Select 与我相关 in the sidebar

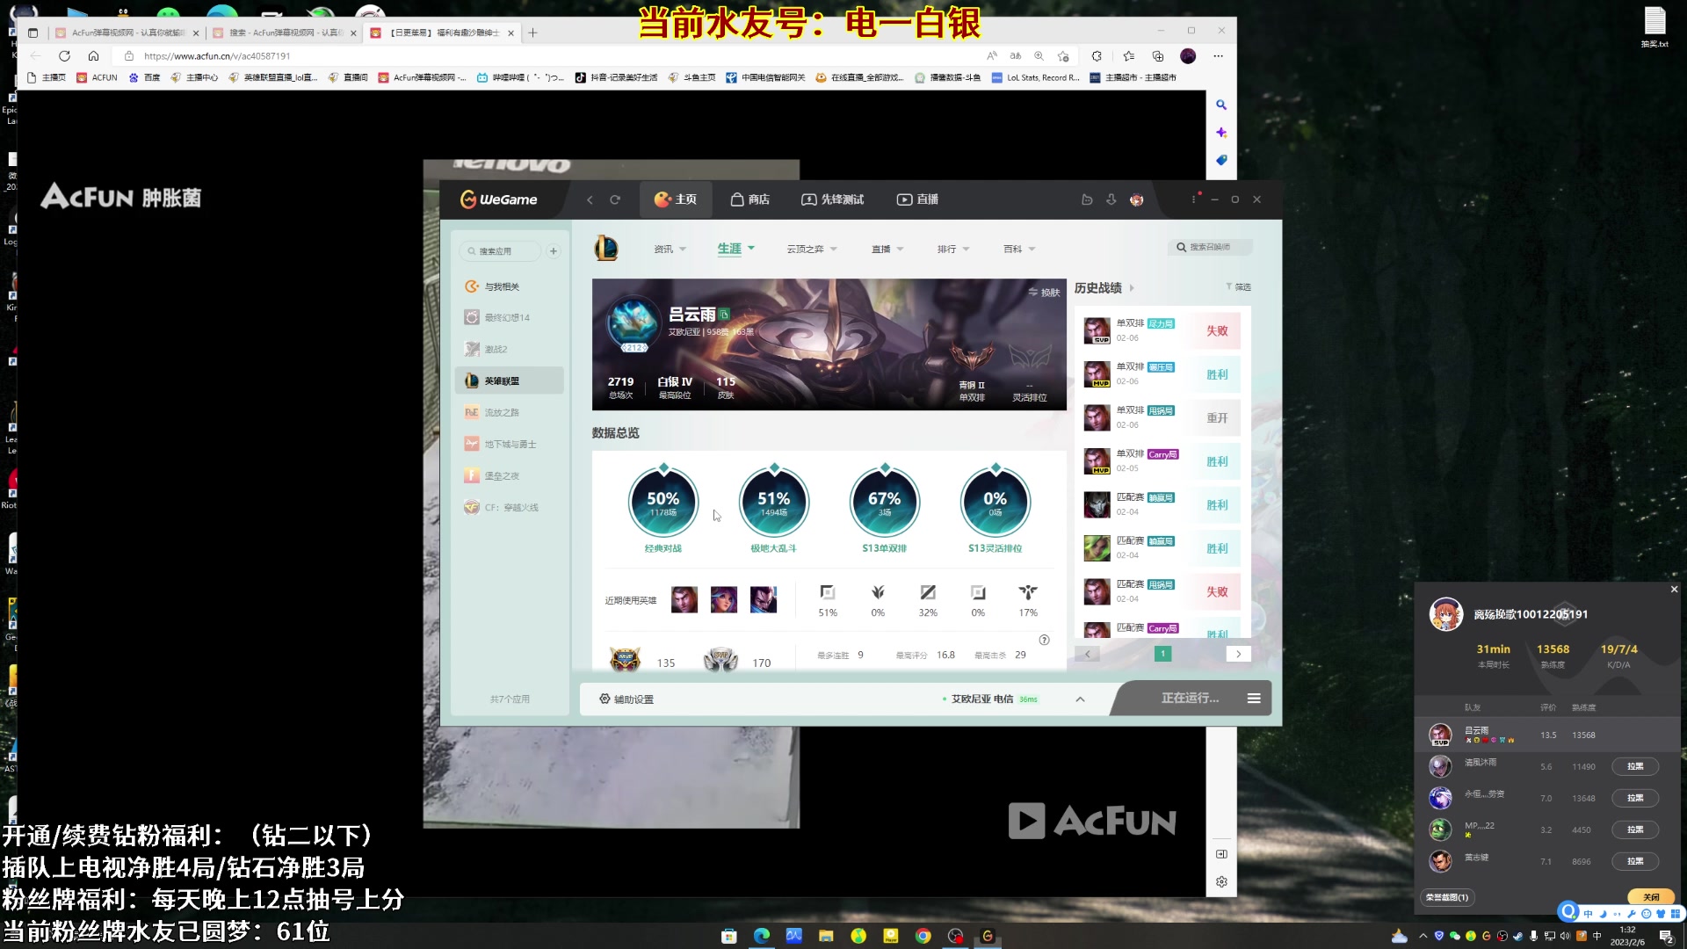point(510,286)
